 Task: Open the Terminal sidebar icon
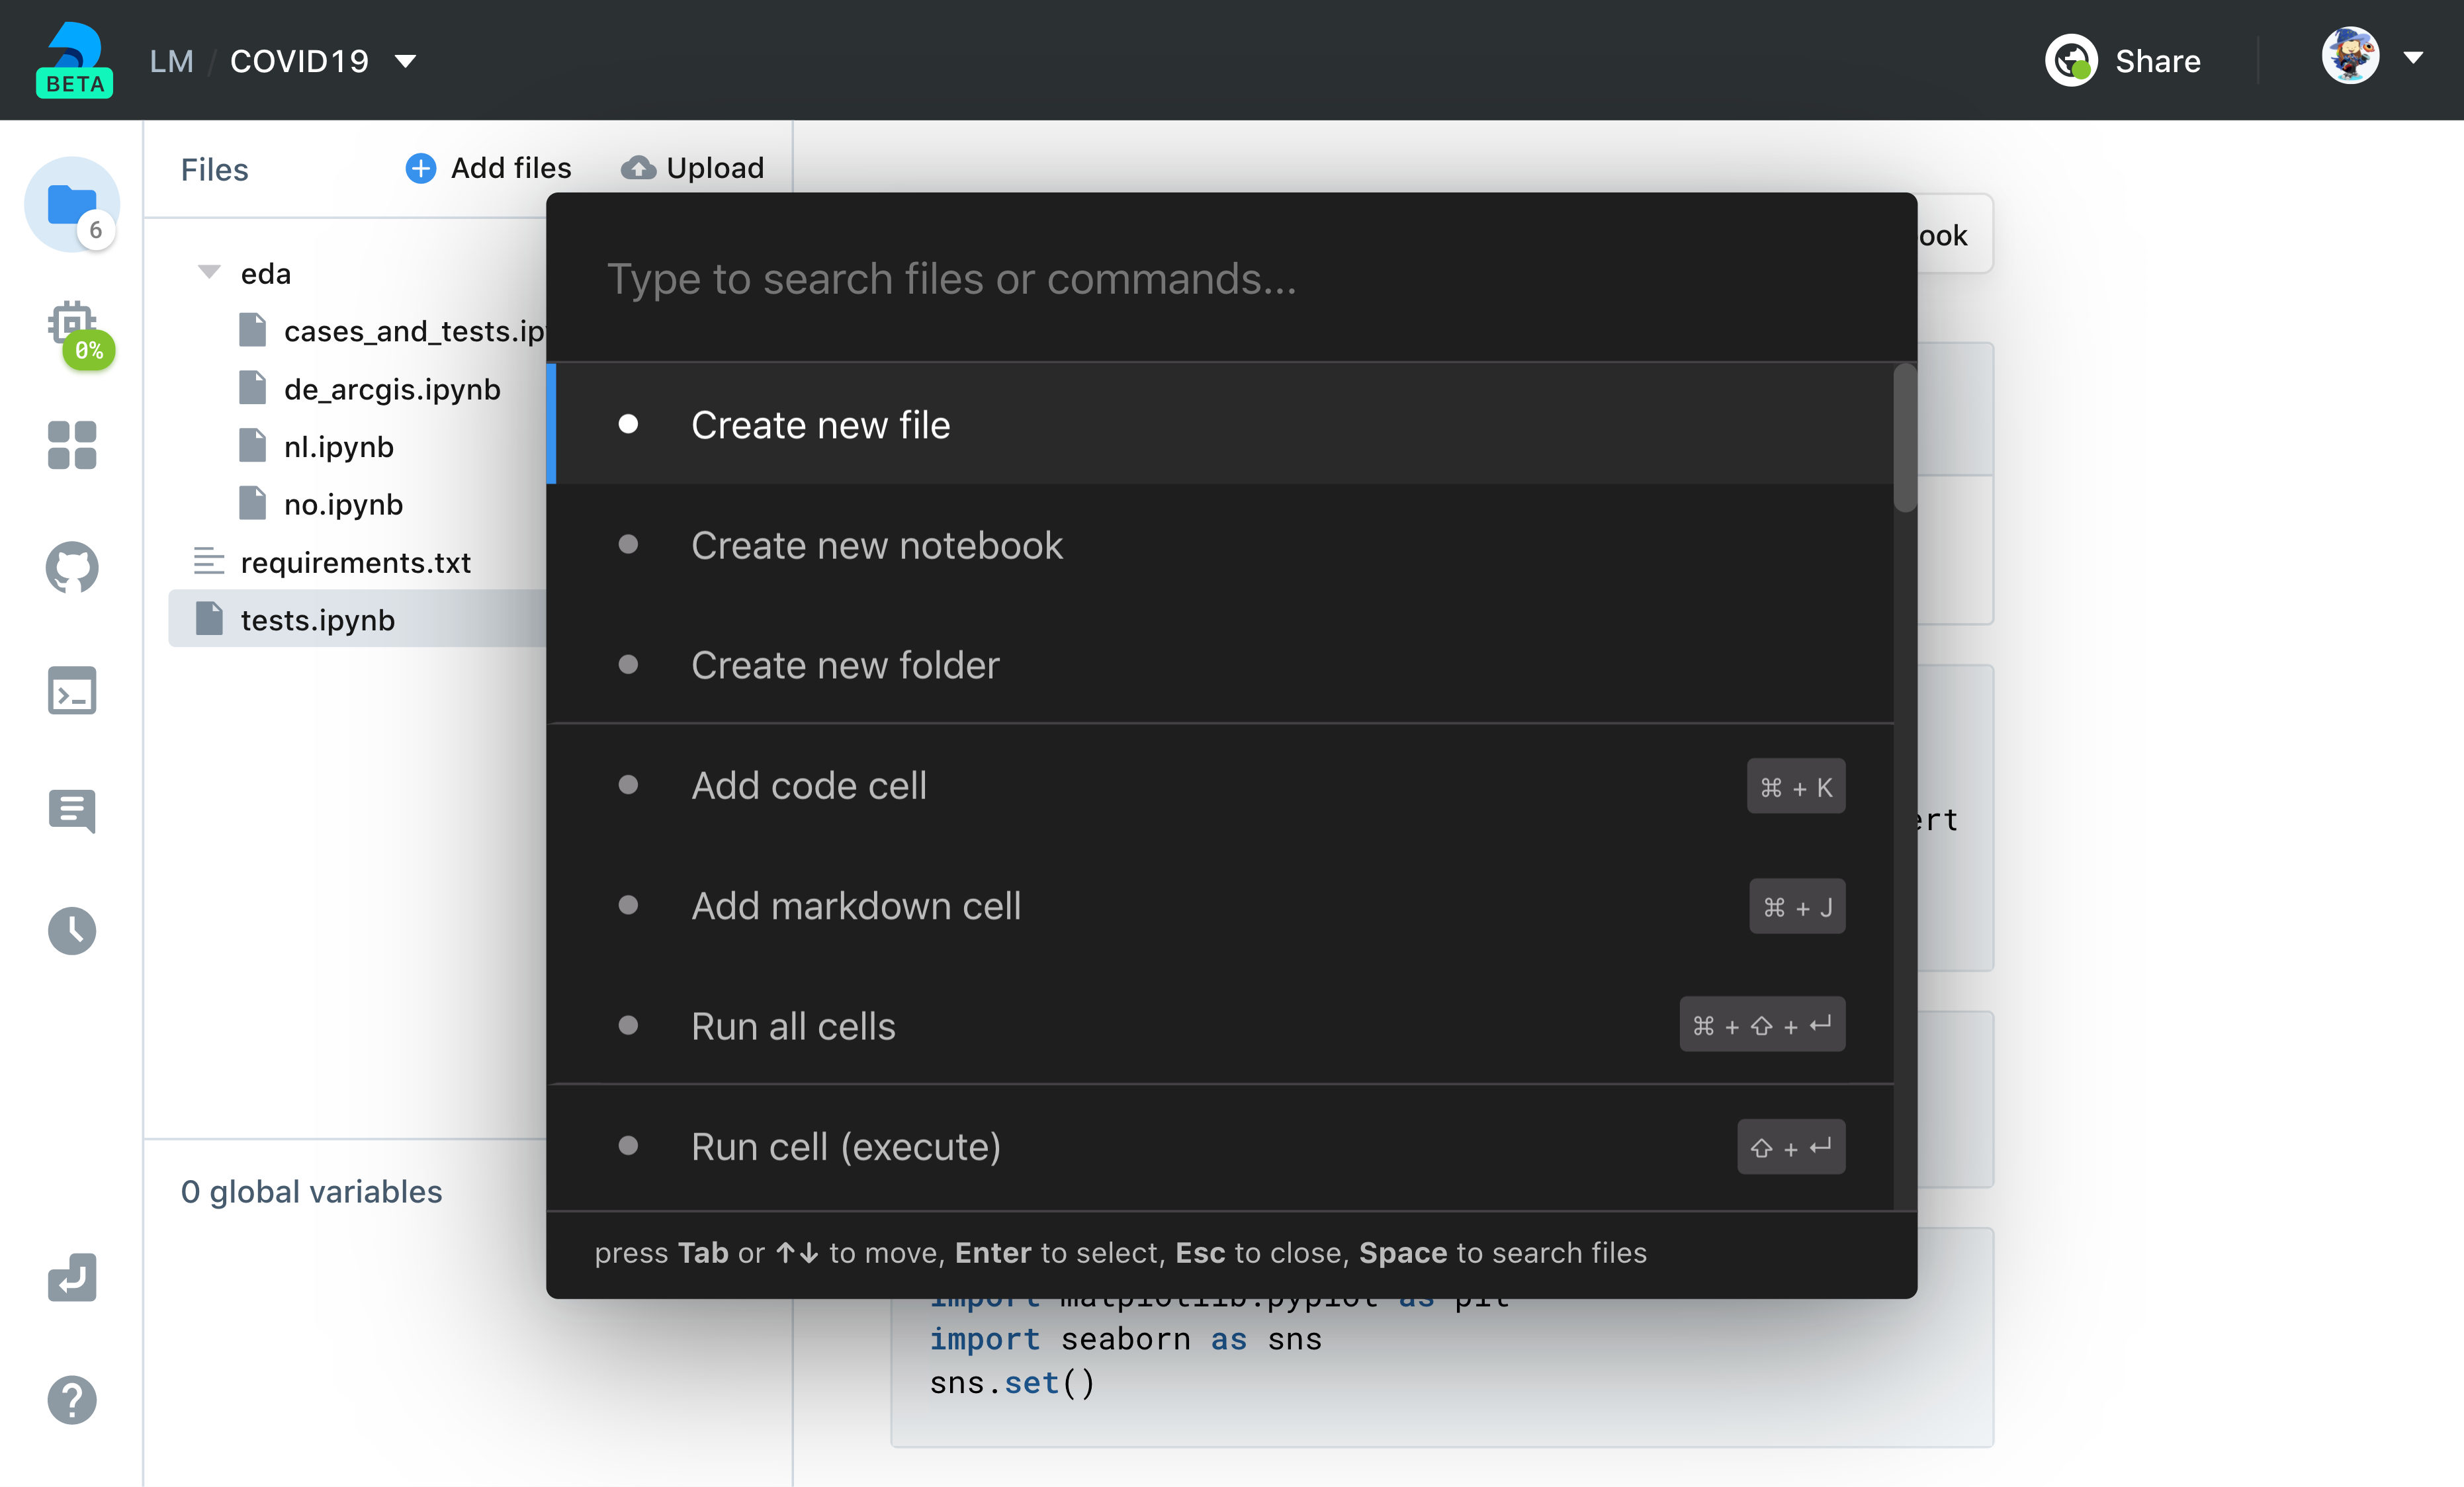tap(71, 690)
